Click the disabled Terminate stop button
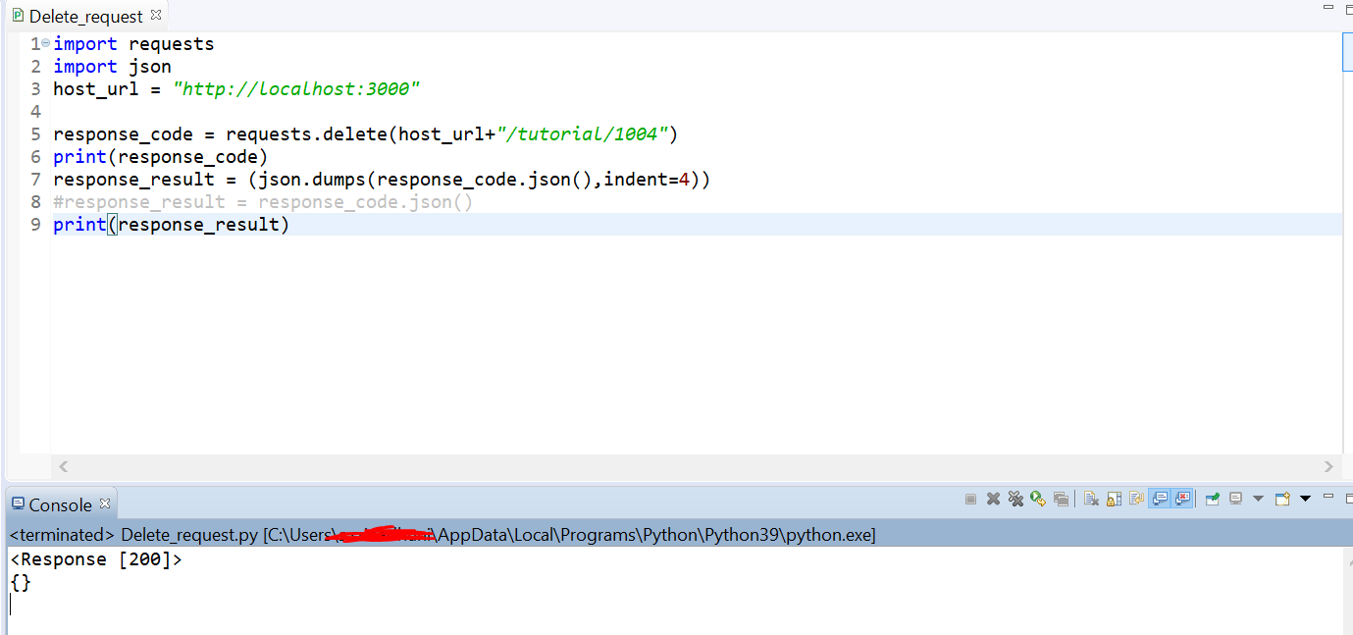 pyautogui.click(x=971, y=499)
